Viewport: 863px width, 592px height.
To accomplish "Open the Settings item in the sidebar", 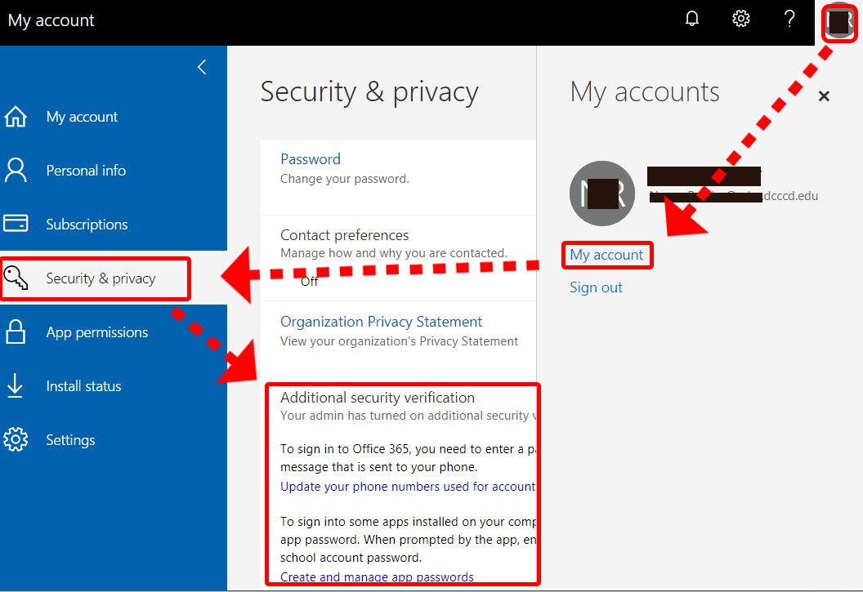I will pos(70,440).
